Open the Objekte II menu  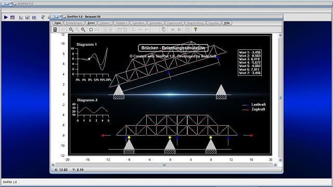pos(121,23)
